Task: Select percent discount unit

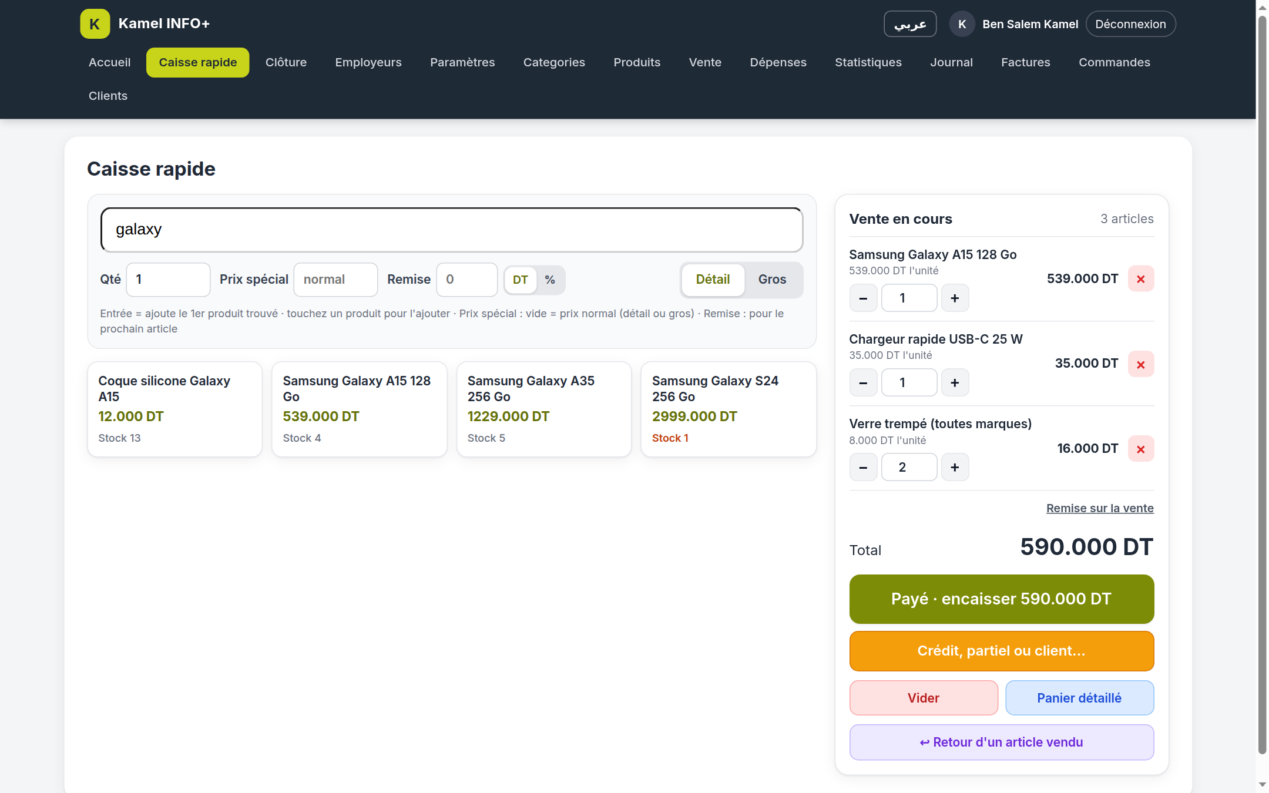Action: [x=550, y=280]
